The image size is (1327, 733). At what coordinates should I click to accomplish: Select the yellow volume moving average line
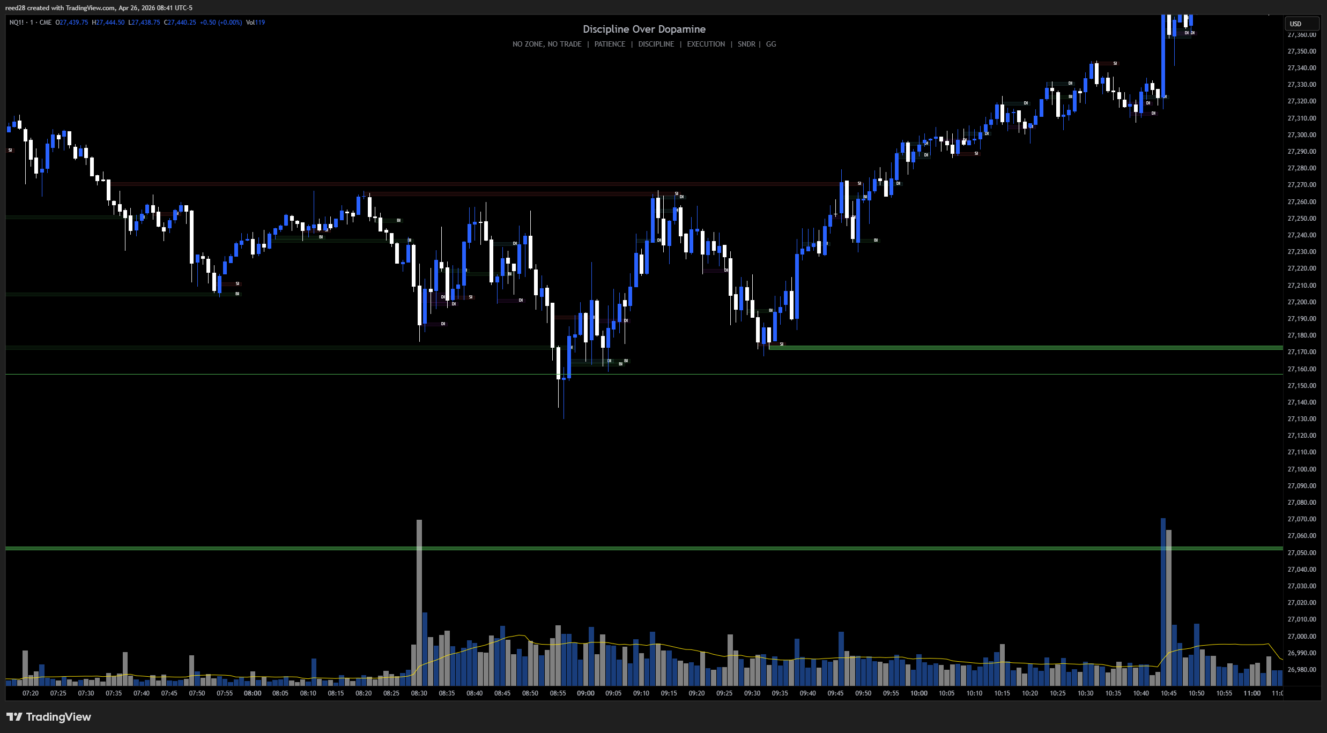[643, 643]
